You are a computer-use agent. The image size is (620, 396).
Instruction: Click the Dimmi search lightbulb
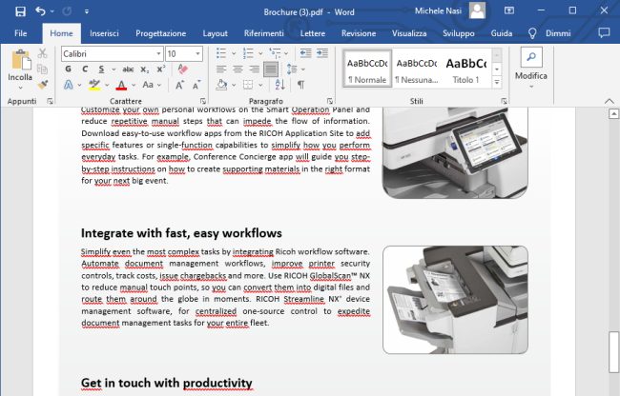(532, 33)
